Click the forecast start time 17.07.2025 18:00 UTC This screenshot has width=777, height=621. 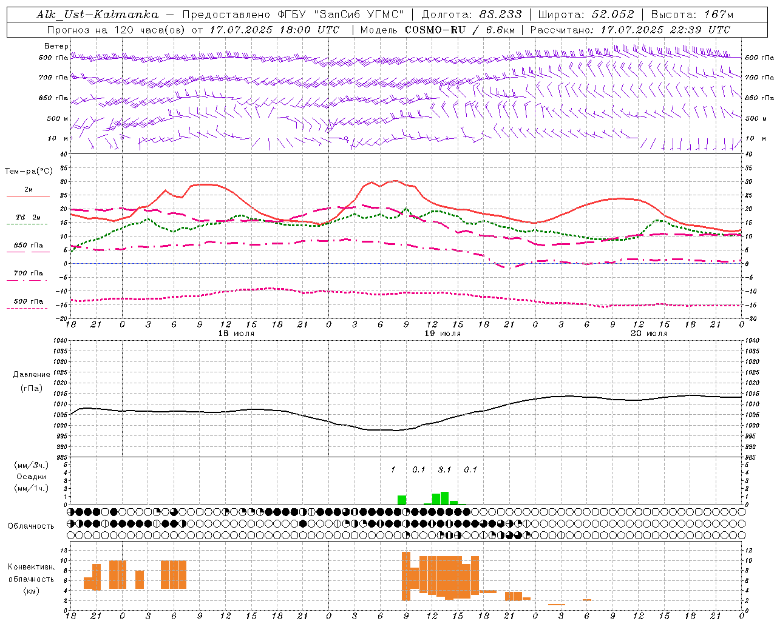point(275,30)
